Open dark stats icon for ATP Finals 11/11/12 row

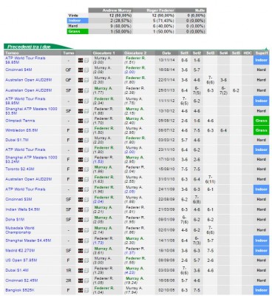(x=81, y=101)
